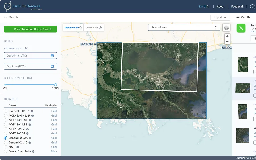Open the help question mark icon
256x160 pixels.
(253, 7)
